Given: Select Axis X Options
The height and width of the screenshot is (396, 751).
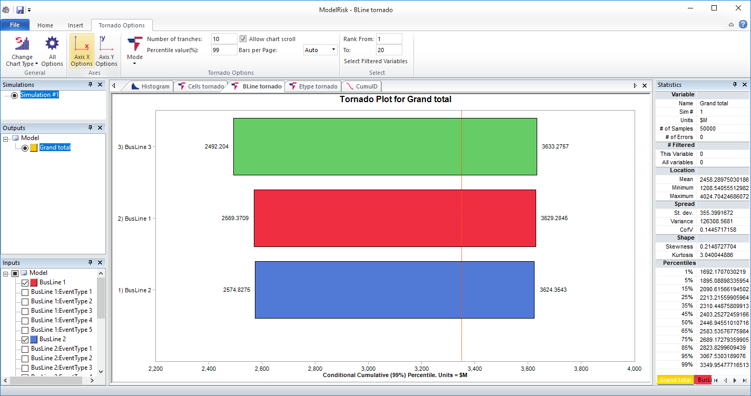Looking at the screenshot, I should click(82, 51).
